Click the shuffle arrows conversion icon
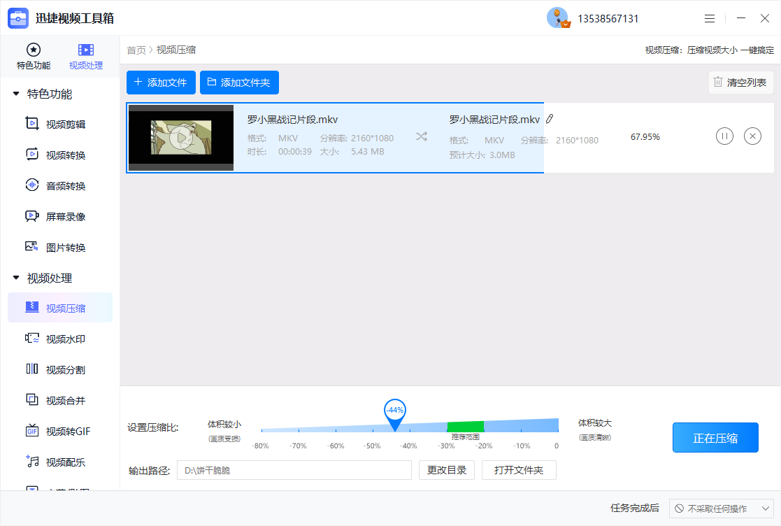Image resolution: width=781 pixels, height=526 pixels. (x=422, y=136)
